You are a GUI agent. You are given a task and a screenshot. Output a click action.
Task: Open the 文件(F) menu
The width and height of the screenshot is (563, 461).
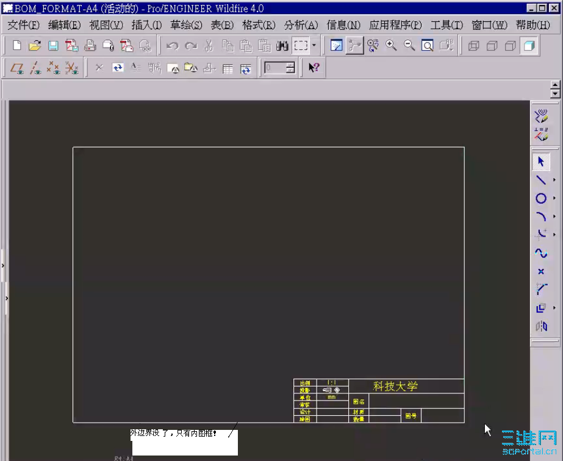23,25
